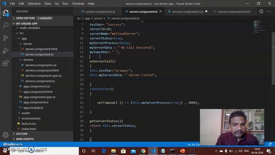Open app.component.html in explorer
Image resolution: width=275 pixels, height=155 pixels.
(43, 92)
